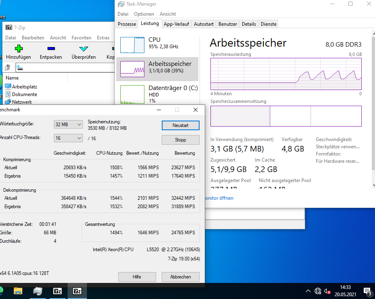Click the Verfügbar value 4,8 GB

[293, 149]
